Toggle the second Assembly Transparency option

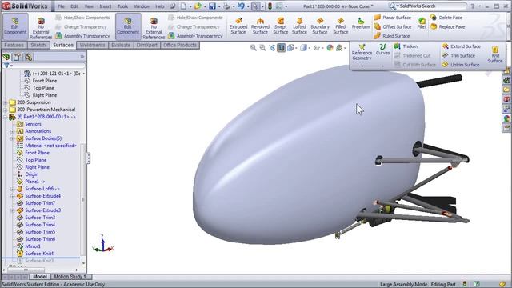pos(195,36)
